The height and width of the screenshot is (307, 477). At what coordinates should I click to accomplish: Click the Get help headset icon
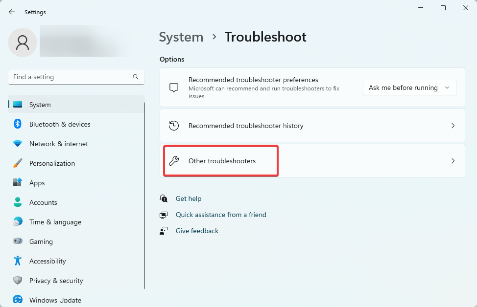click(164, 198)
